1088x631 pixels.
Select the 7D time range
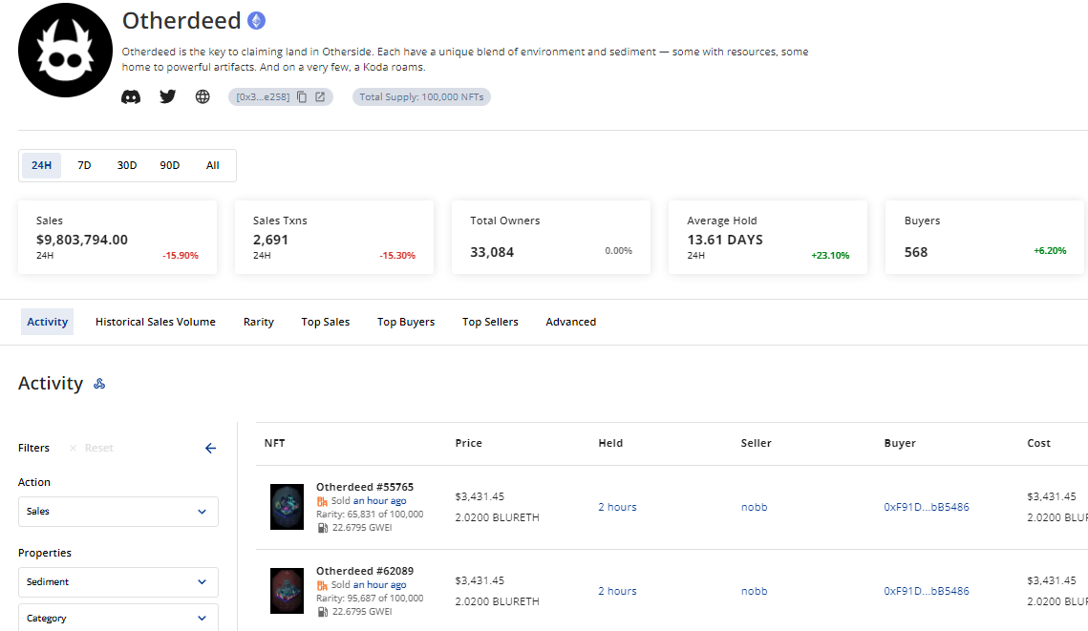pos(84,165)
